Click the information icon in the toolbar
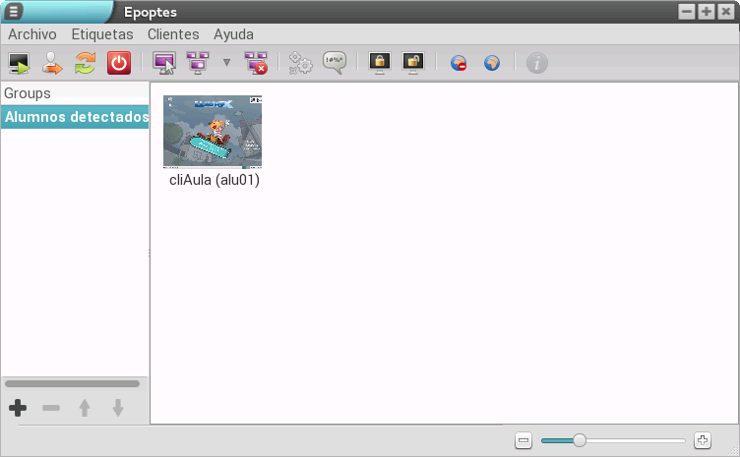Screen dimensions: 740x457 pyautogui.click(x=536, y=64)
